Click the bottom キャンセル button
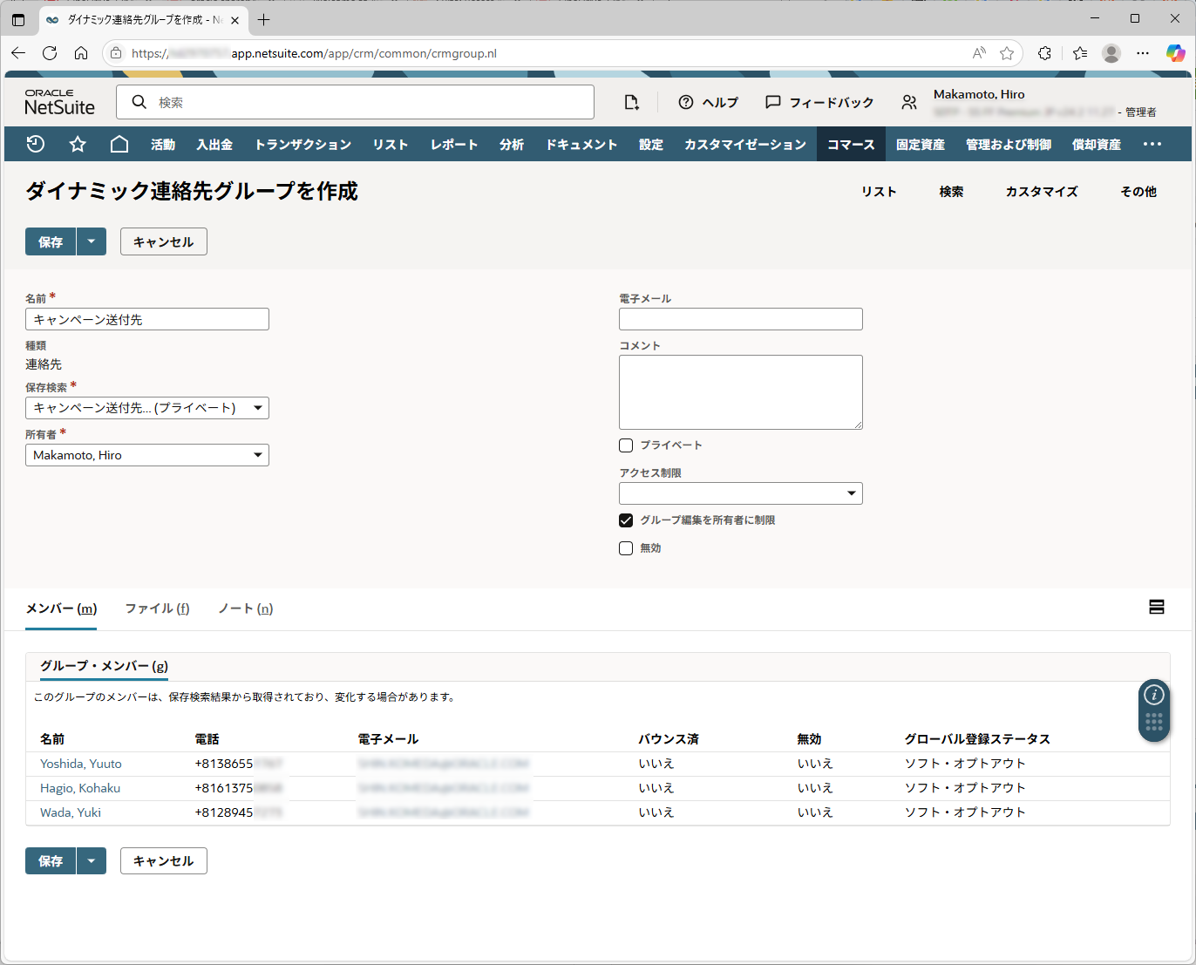This screenshot has width=1196, height=965. (x=164, y=860)
